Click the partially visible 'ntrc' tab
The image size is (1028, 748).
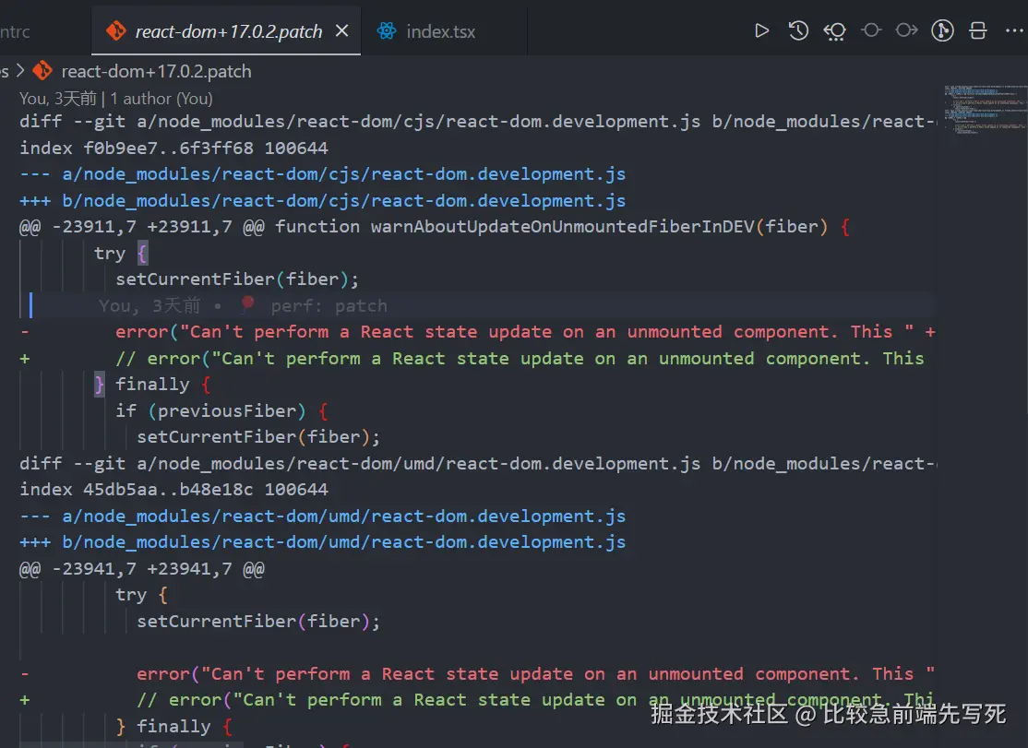15,31
